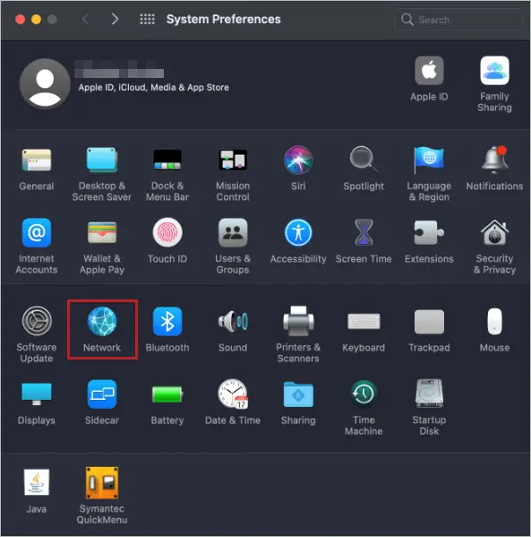Click the Search field
Viewport: 531px width, 537px height.
click(x=458, y=20)
